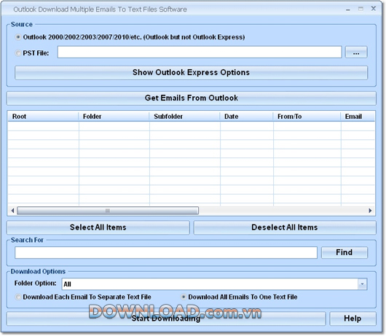
Task: Click Select All Items button
Action: (98, 227)
